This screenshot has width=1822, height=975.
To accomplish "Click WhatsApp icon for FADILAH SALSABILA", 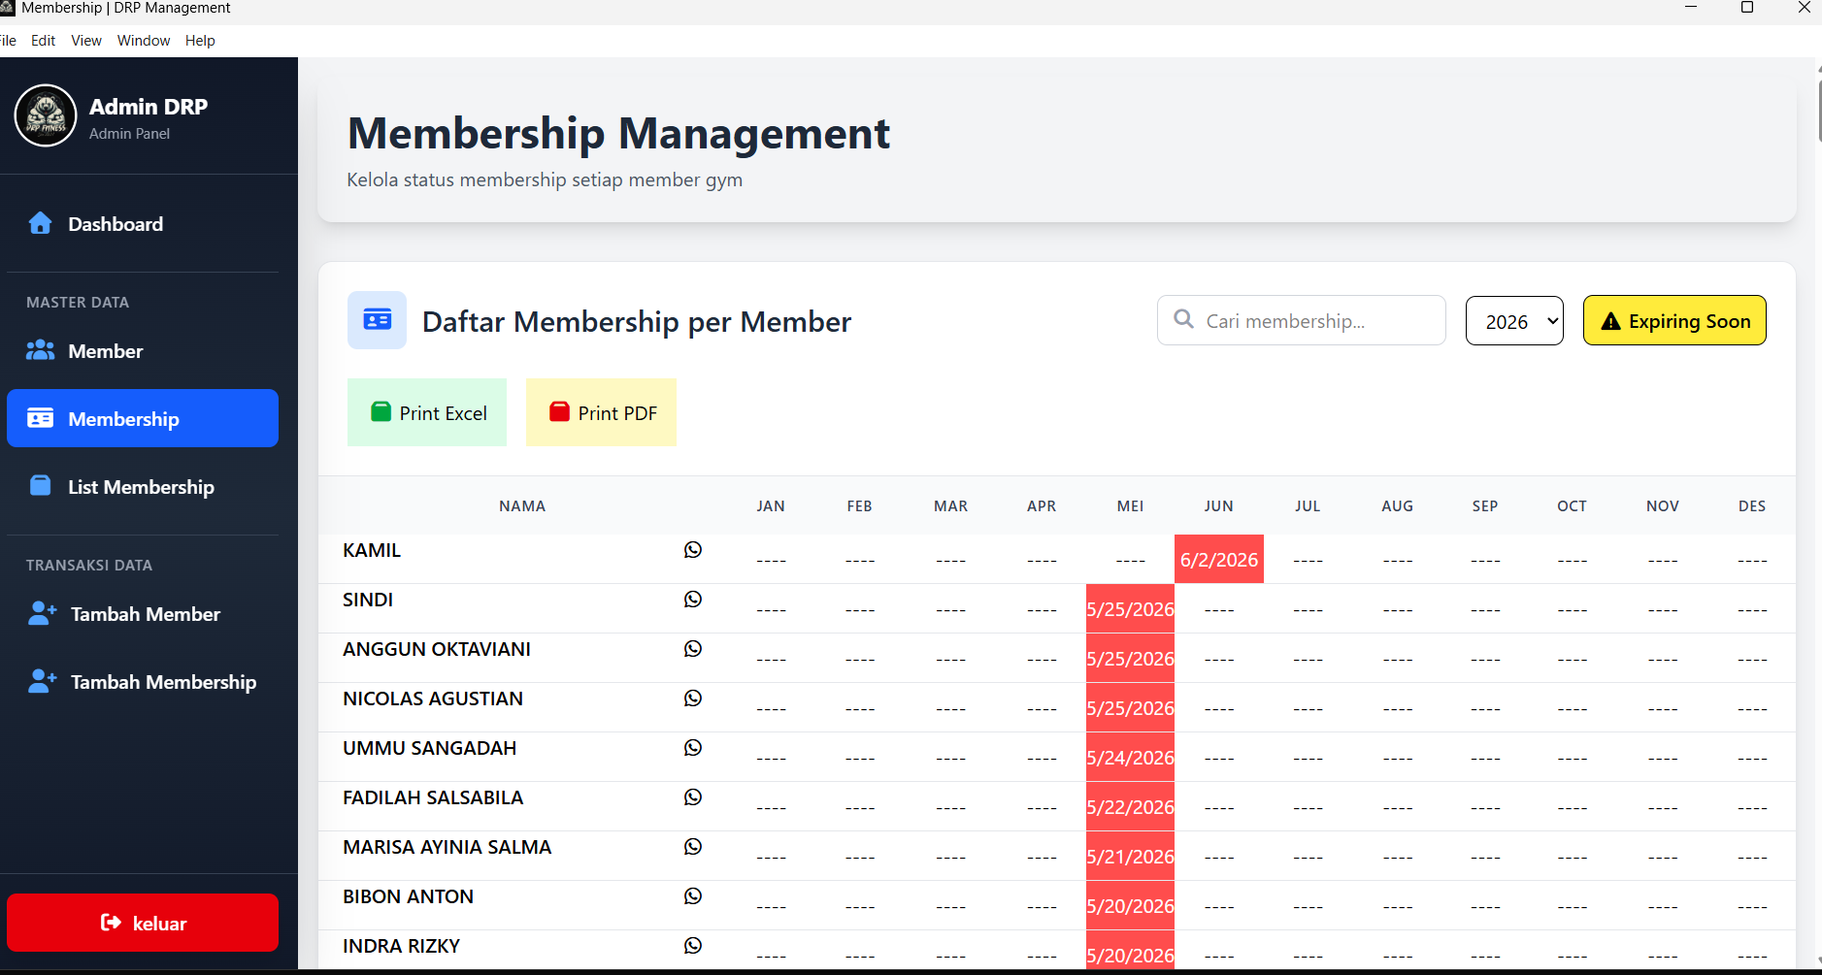I will [693, 797].
